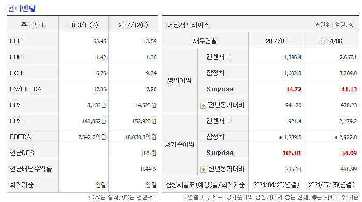The width and height of the screenshot is (362, 202).
Task: Select the 2023/12(A) column header
Action: click(x=84, y=25)
